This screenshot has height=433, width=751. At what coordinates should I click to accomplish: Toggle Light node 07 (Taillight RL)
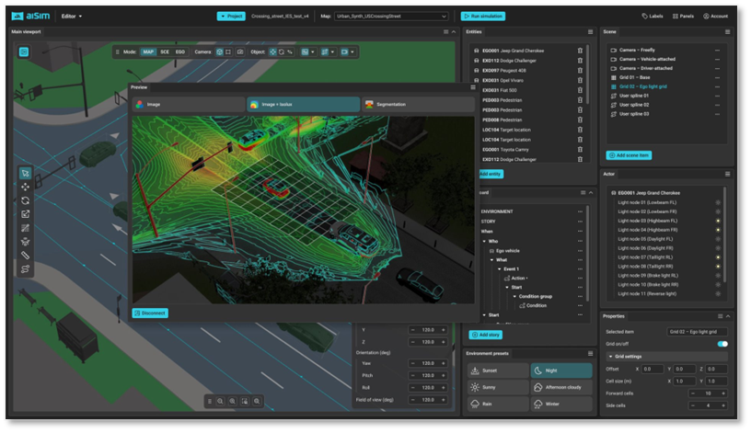click(x=718, y=257)
